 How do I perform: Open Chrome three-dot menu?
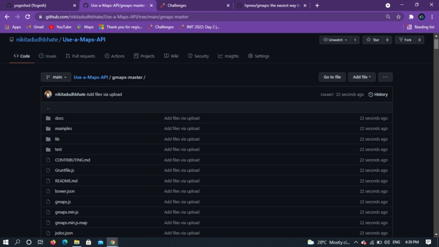[432, 17]
